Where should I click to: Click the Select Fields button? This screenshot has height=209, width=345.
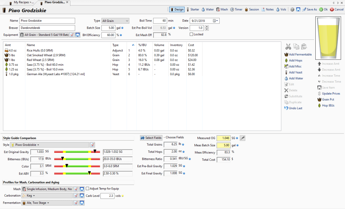[x=151, y=138]
